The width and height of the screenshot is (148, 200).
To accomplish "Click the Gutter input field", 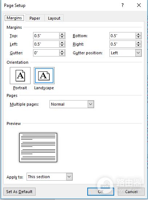I will pyautogui.click(x=46, y=53).
